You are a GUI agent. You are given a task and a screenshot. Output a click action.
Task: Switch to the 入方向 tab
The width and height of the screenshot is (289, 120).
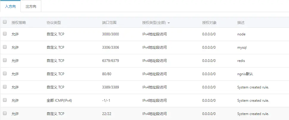click(10, 6)
